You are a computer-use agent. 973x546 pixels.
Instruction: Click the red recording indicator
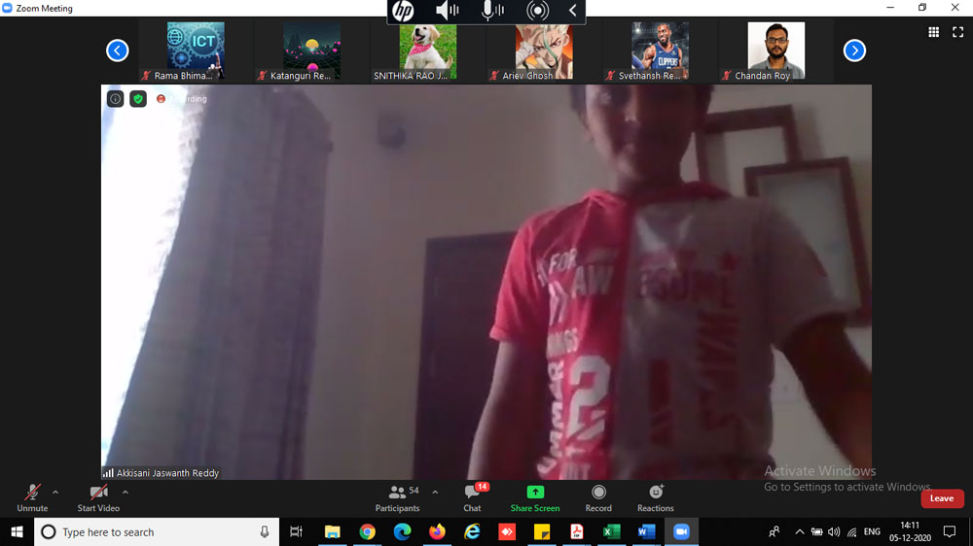161,98
